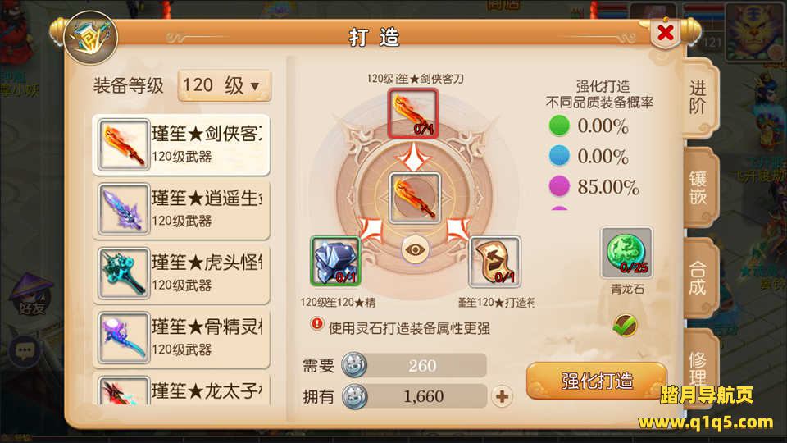Select the purple 逍遥生 weapon icon
This screenshot has width=787, height=443.
[x=124, y=209]
